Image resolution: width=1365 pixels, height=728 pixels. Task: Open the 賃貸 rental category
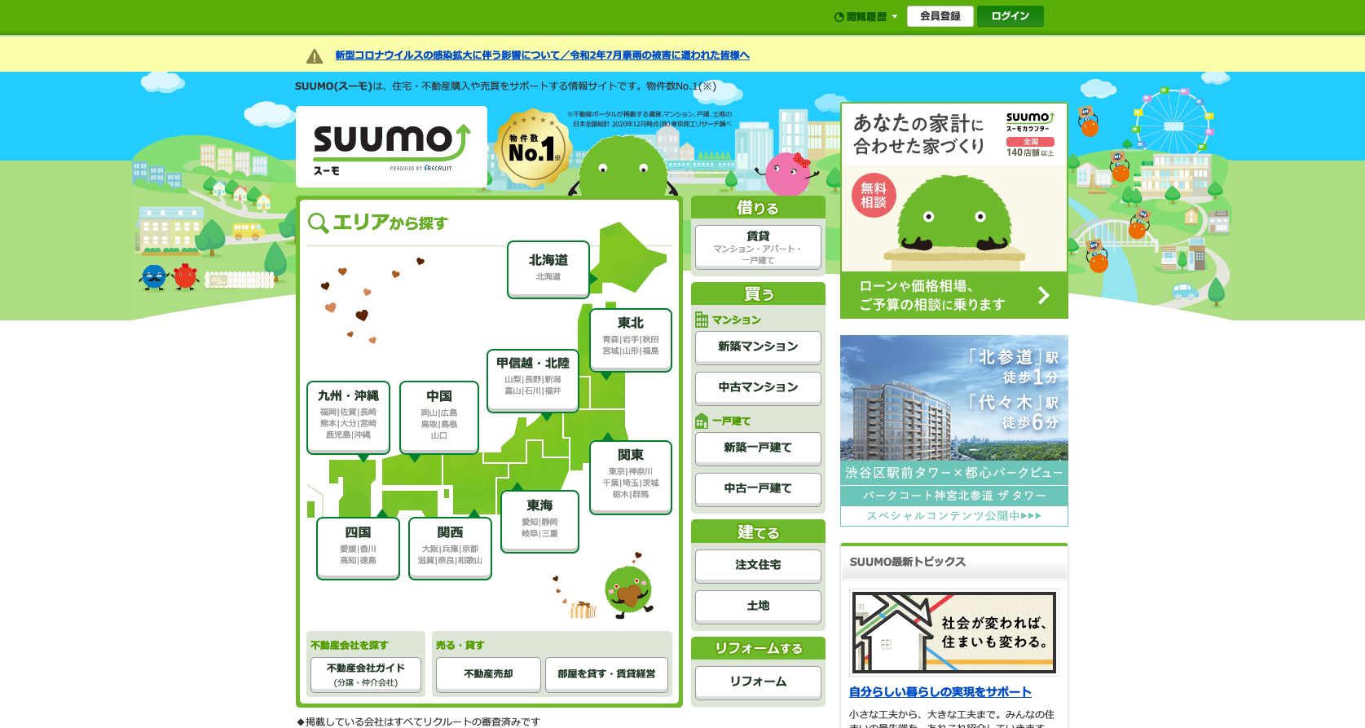tap(758, 246)
